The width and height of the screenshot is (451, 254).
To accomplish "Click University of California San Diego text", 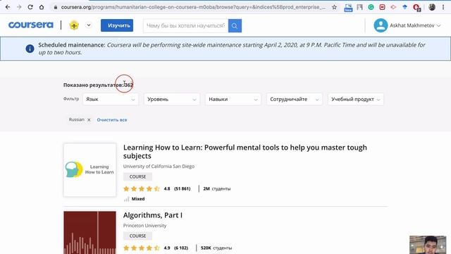I will [159, 167].
